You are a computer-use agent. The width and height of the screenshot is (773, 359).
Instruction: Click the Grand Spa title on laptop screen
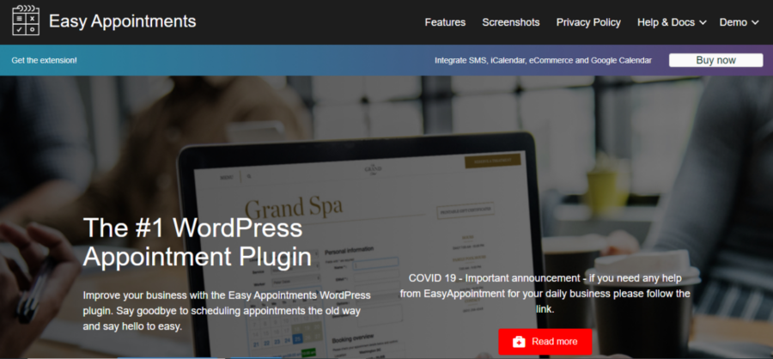pyautogui.click(x=294, y=207)
